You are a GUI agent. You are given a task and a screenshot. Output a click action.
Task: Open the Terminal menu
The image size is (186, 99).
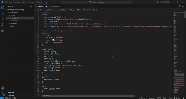coord(39,2)
